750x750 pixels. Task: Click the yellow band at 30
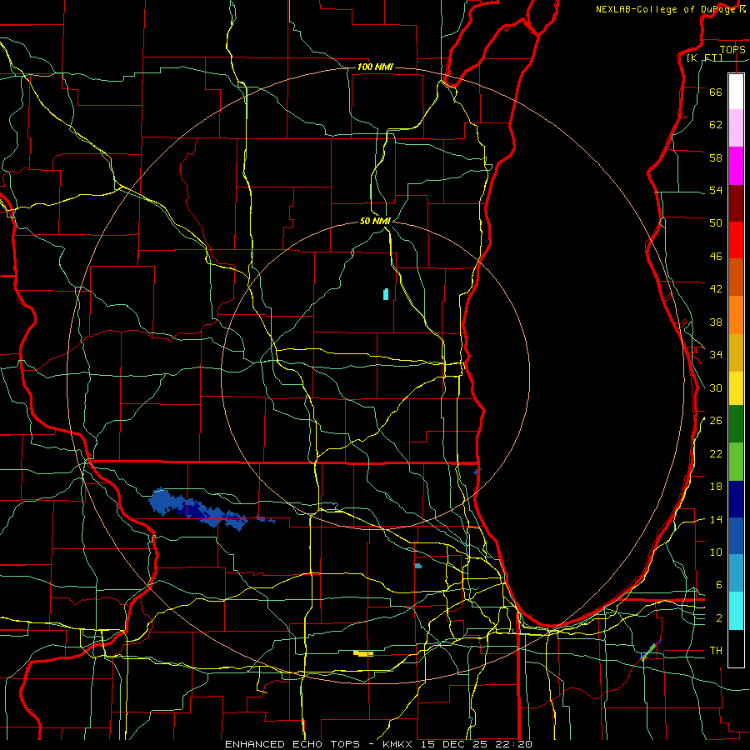coord(736,387)
